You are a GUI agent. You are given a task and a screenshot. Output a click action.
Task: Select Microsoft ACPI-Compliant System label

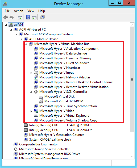tap(48, 34)
